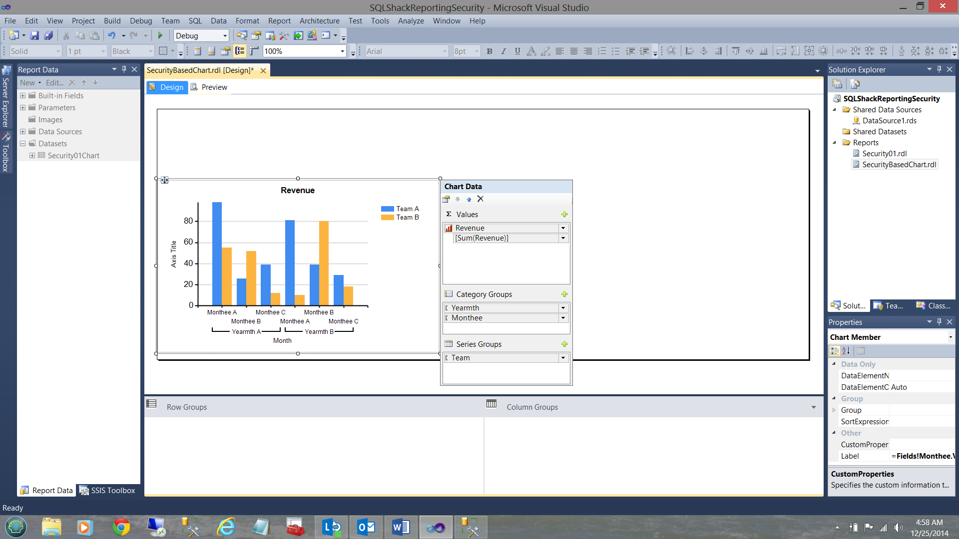Add a new Values field with plus icon

click(564, 215)
